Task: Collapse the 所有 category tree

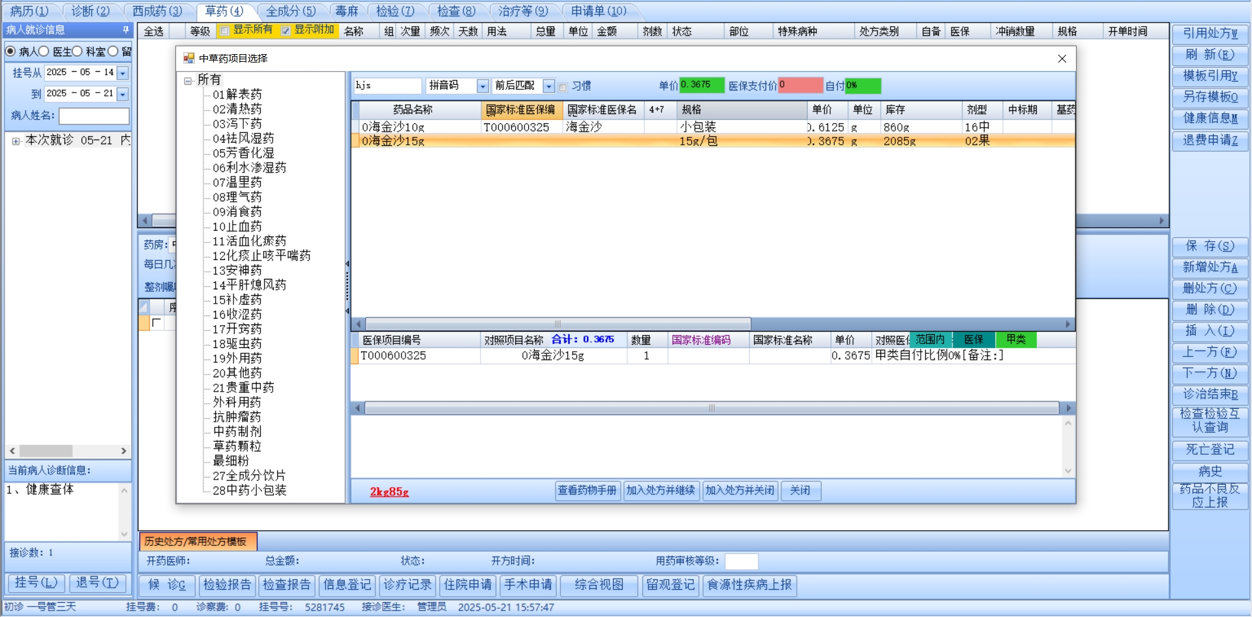Action: click(188, 81)
